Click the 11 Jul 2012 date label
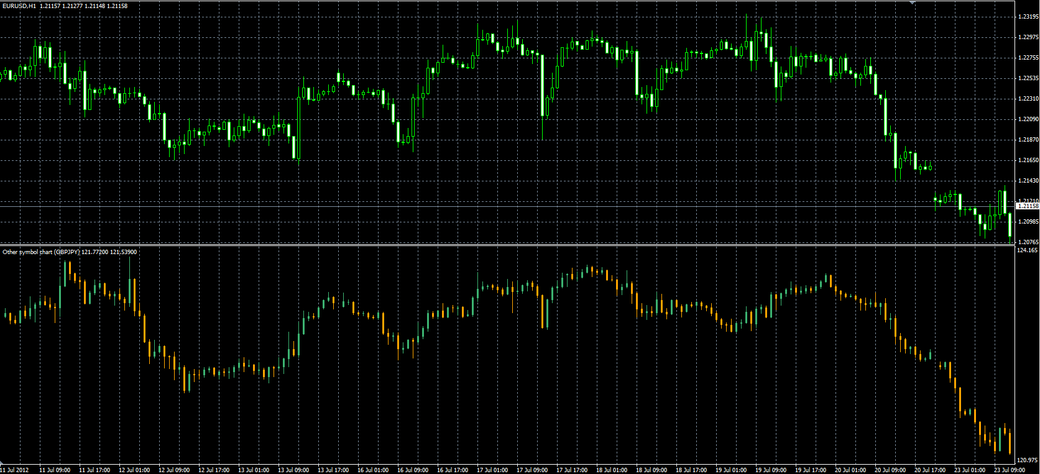This screenshot has height=474, width=1040. tap(15, 470)
